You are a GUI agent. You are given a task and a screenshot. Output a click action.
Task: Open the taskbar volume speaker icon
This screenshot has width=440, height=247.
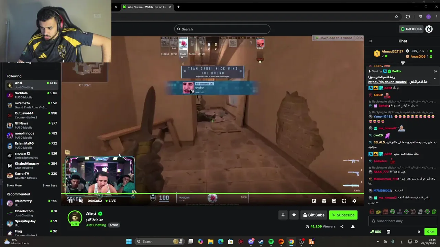(416, 242)
